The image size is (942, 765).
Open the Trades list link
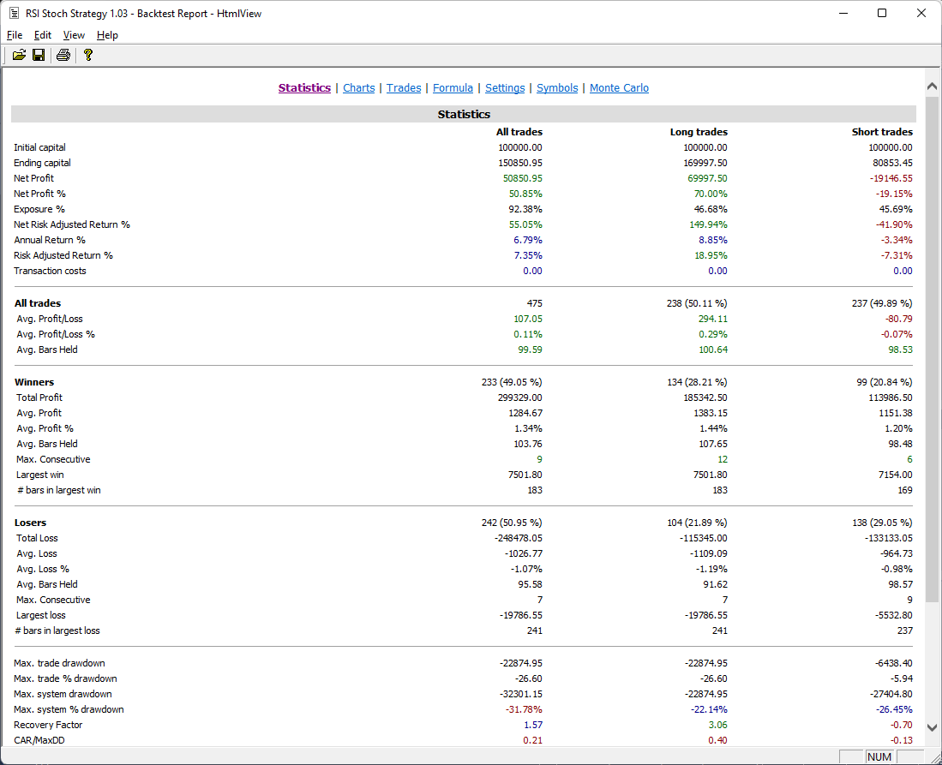click(404, 87)
